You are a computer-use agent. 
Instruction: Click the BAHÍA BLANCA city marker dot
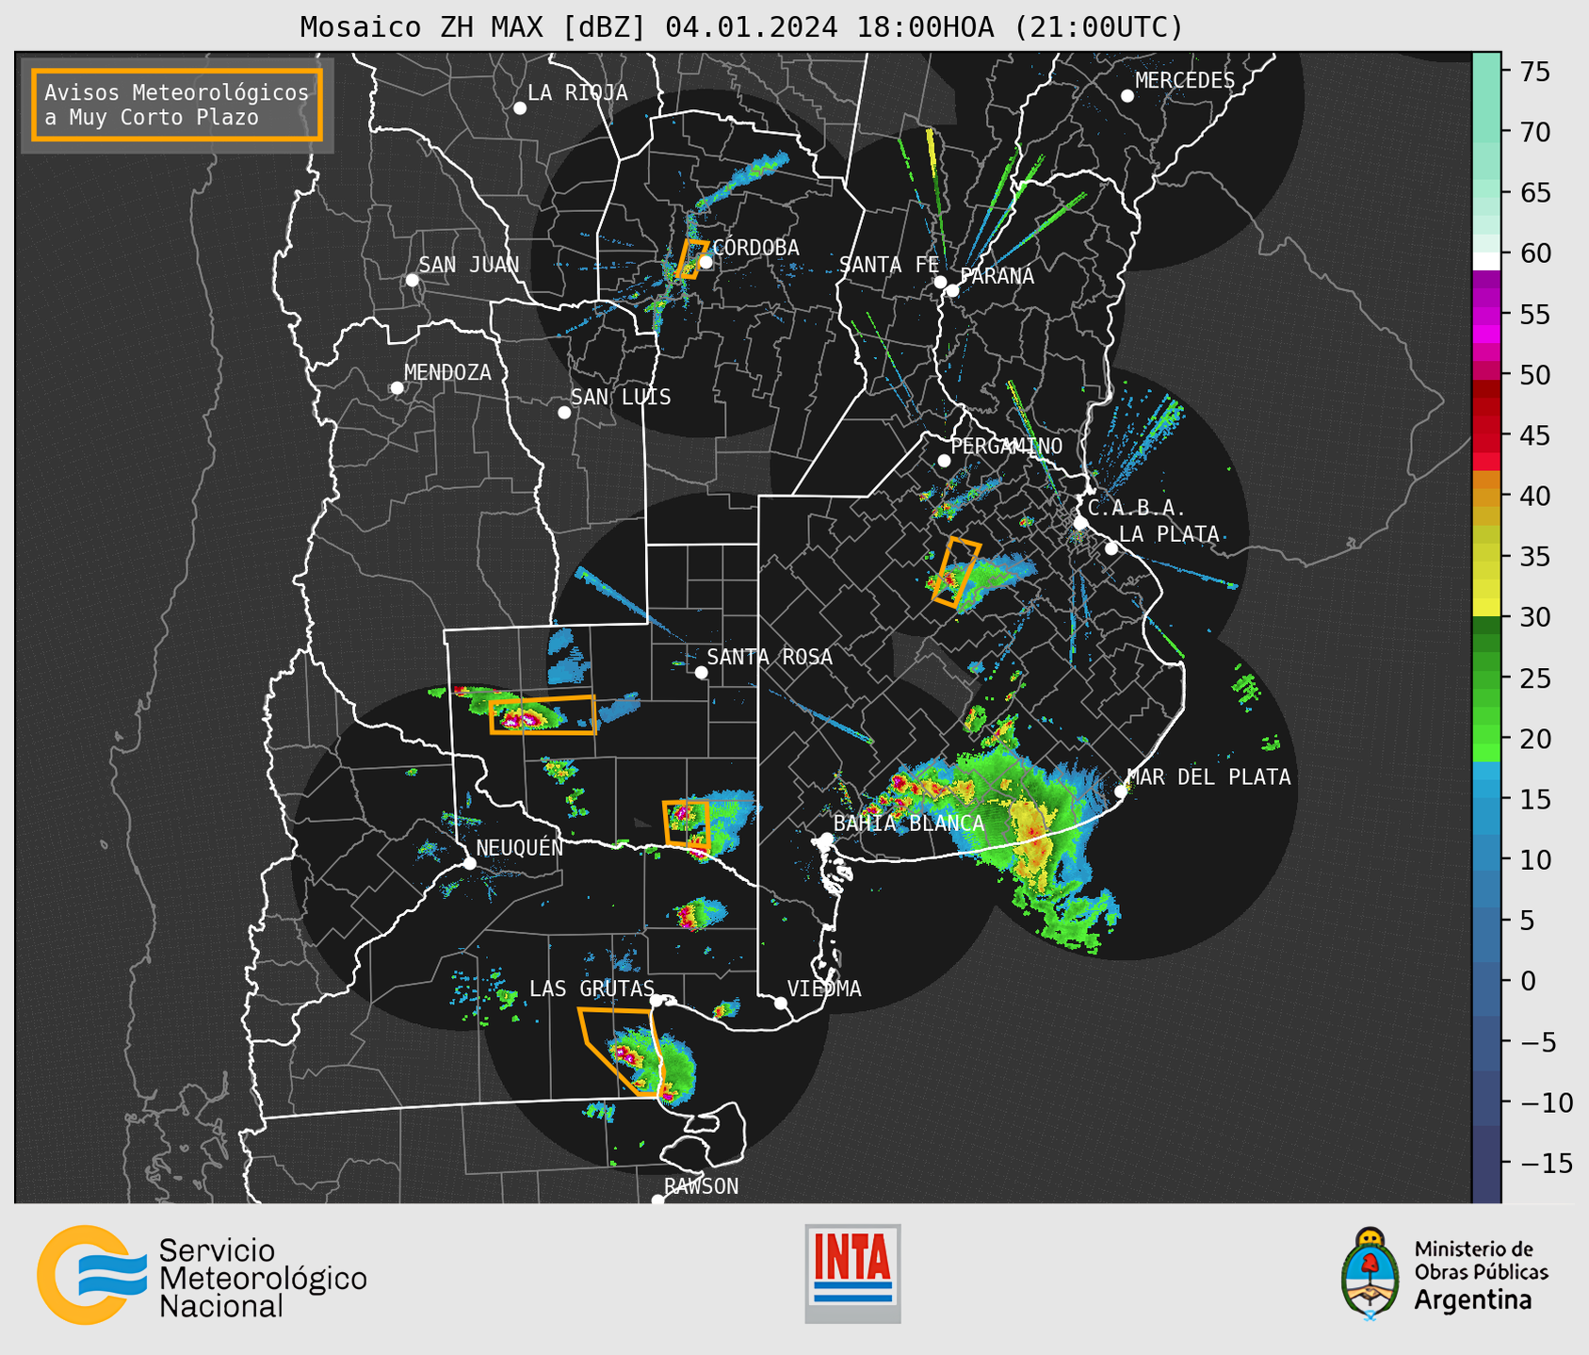click(x=826, y=839)
